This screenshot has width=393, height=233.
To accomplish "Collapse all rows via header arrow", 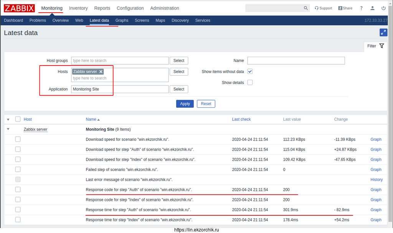I will coord(8,120).
